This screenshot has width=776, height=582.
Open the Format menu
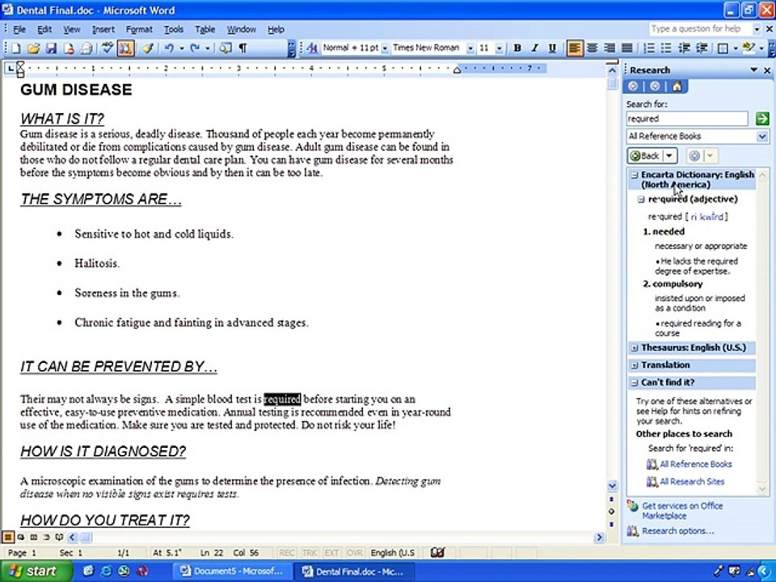pos(139,29)
